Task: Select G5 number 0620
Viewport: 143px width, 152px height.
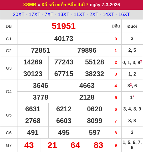Action: point(95,109)
